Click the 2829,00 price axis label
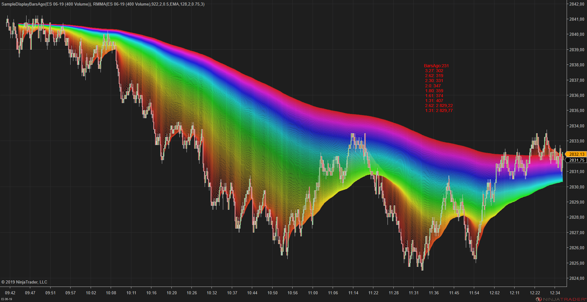 [x=577, y=202]
